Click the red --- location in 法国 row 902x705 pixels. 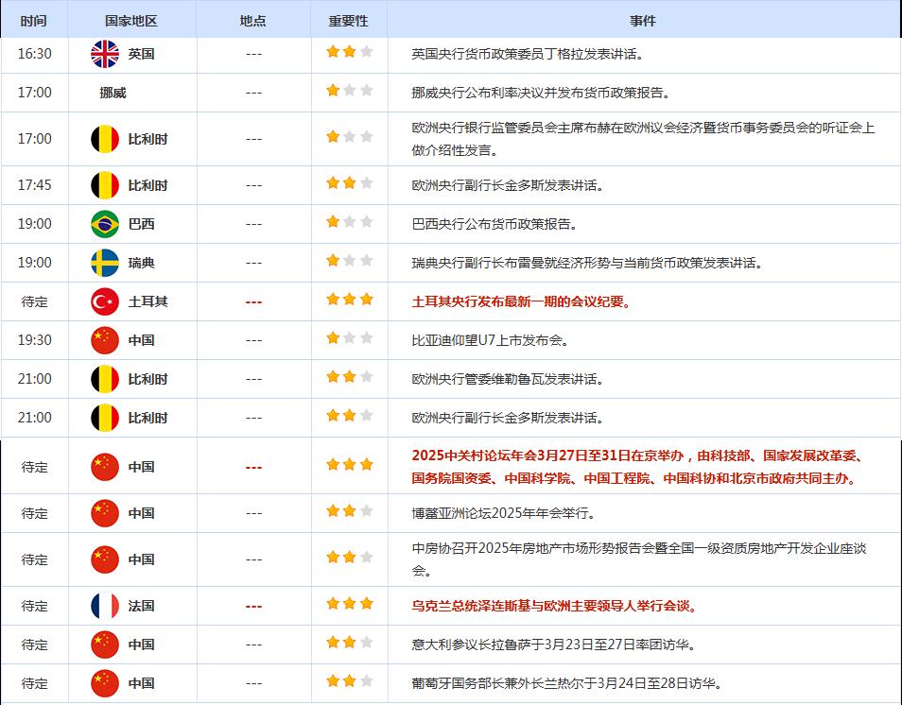[x=253, y=607]
